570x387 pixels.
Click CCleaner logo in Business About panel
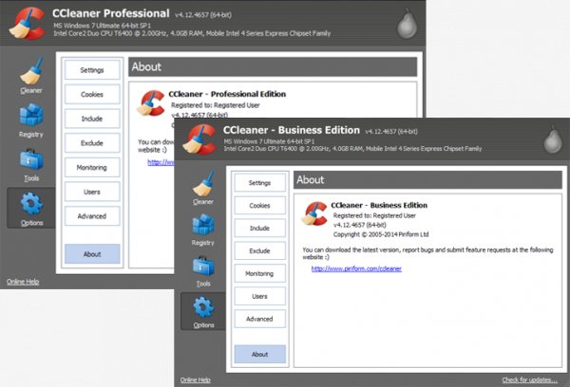[x=314, y=213]
